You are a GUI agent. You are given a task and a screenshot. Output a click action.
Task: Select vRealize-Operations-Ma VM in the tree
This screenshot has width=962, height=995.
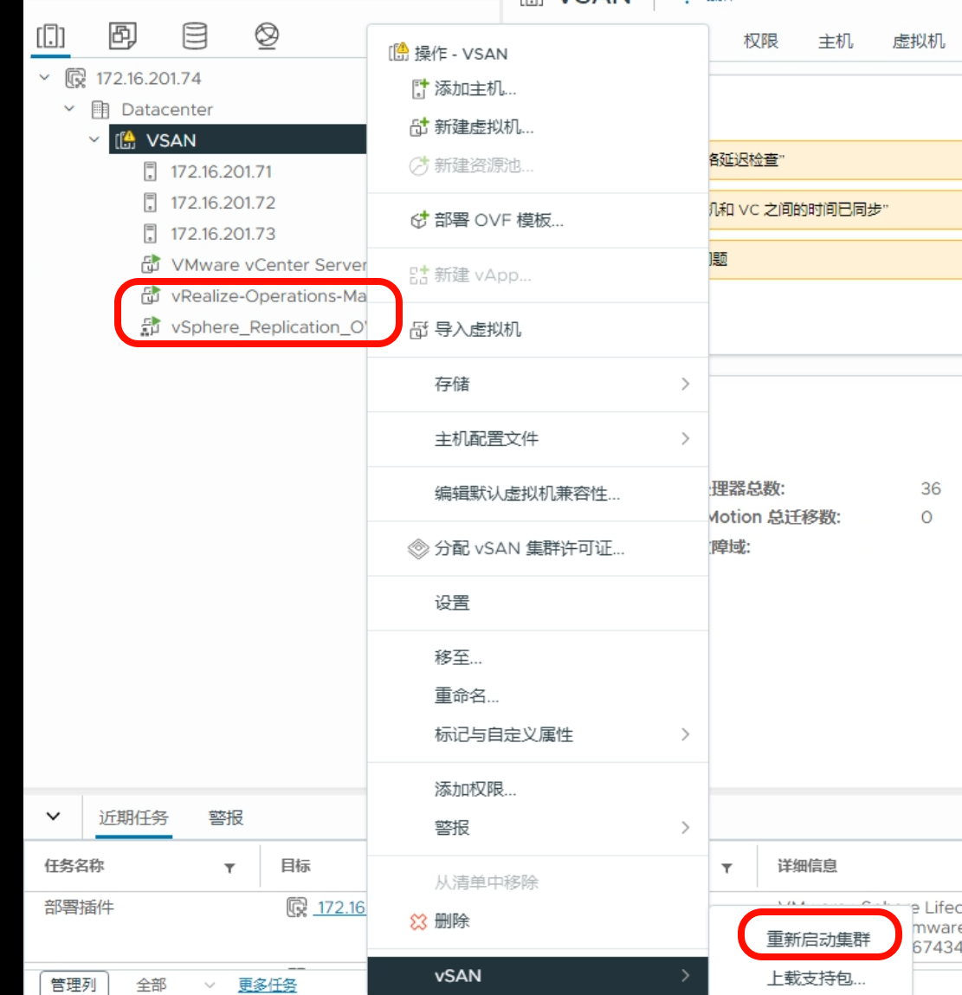268,295
